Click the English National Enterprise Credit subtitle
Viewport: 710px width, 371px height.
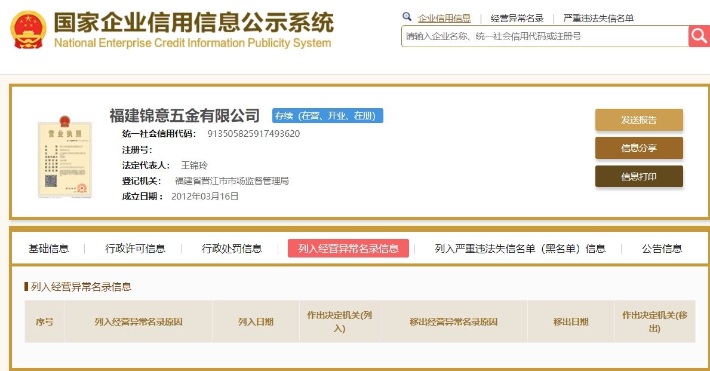tap(192, 43)
